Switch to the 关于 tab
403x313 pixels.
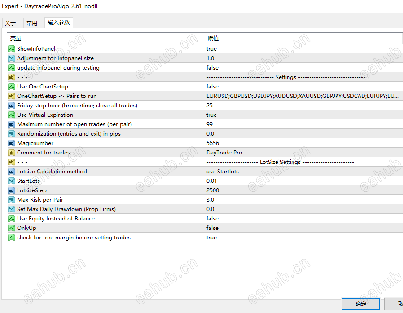pos(10,23)
